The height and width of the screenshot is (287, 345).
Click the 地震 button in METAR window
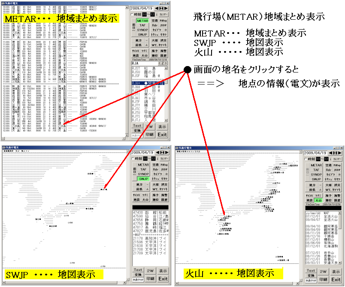coord(136,56)
